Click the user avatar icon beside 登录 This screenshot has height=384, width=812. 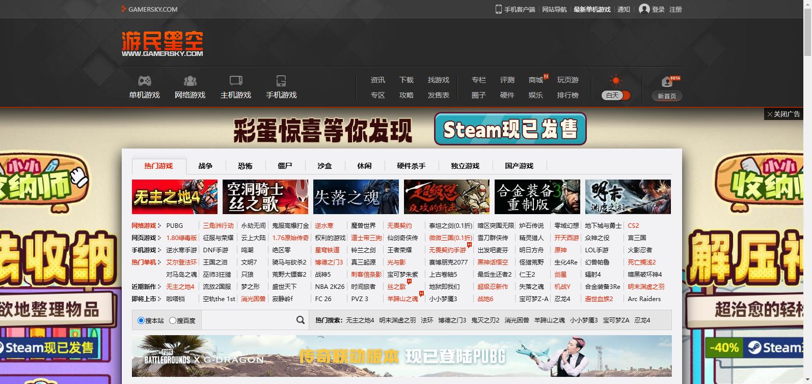[644, 9]
